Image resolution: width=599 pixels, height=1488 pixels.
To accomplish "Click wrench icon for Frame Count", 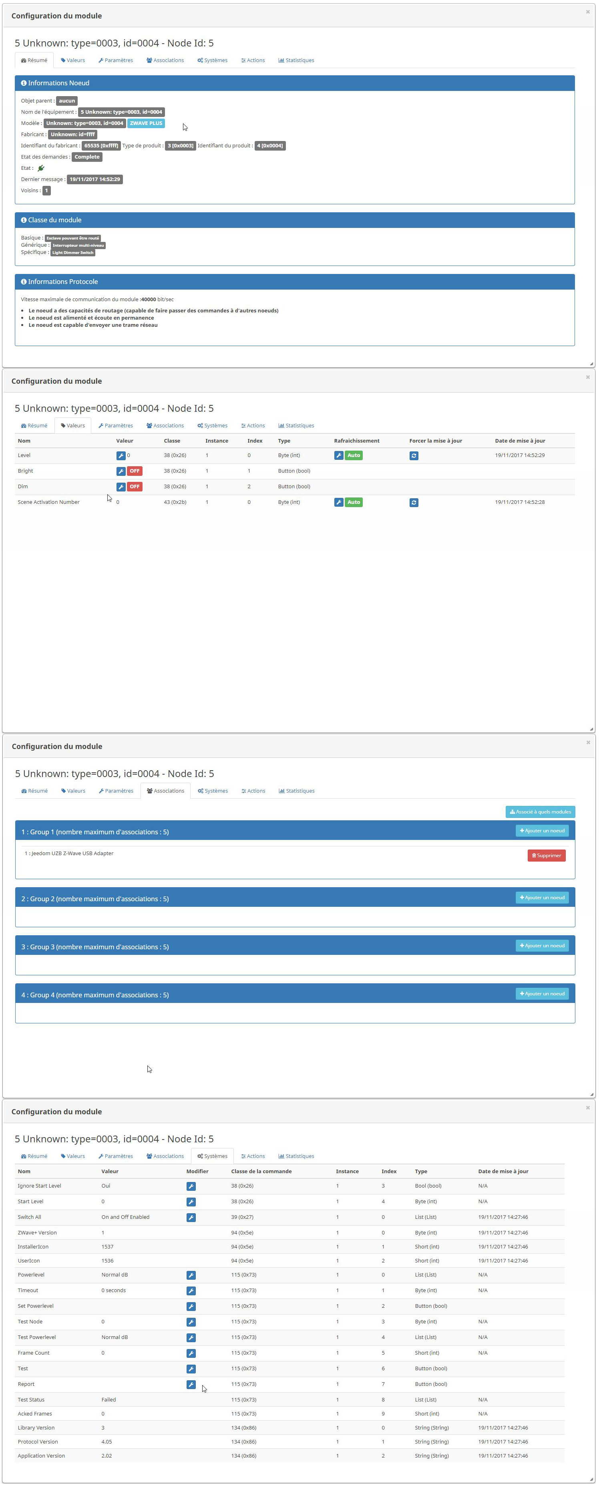I will (191, 1353).
